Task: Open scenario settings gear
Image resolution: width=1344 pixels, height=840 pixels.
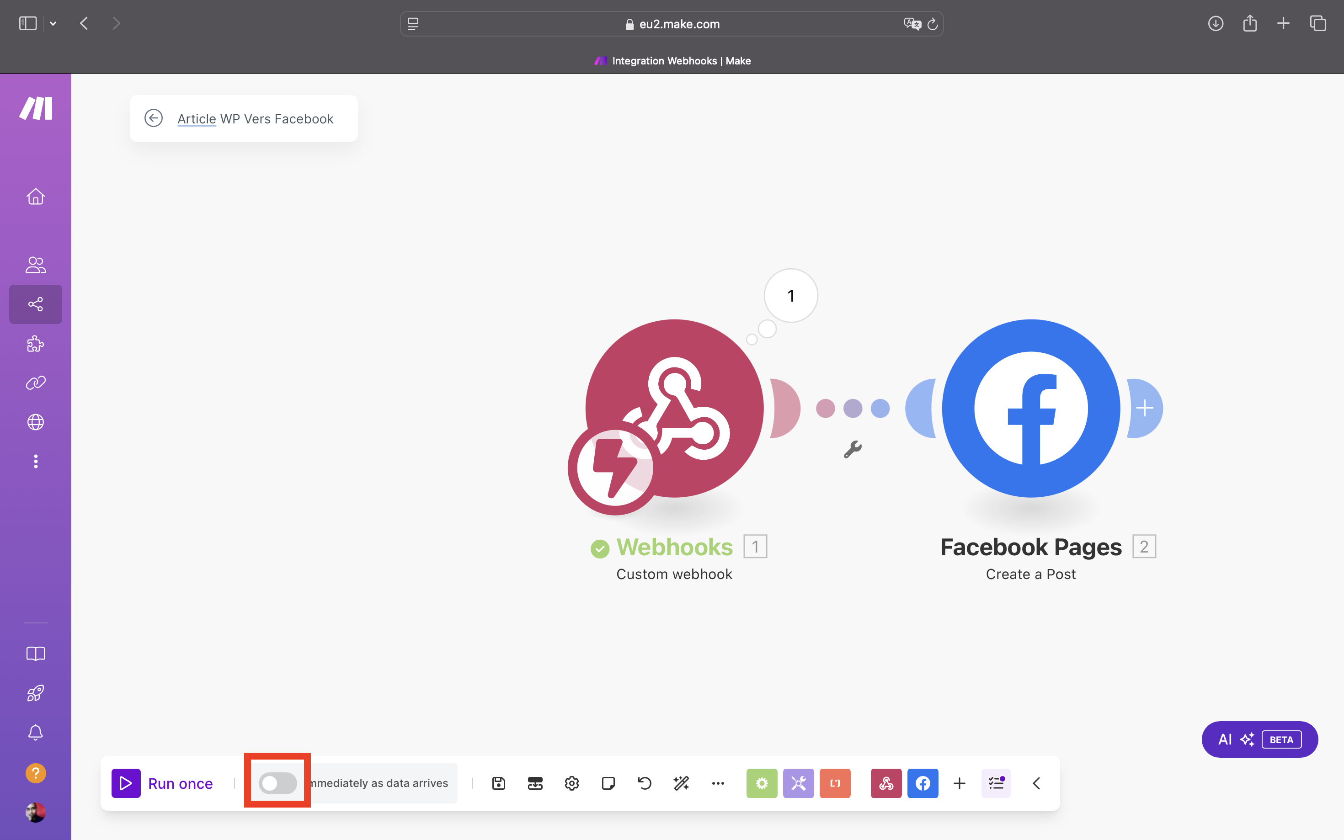Action: tap(572, 783)
